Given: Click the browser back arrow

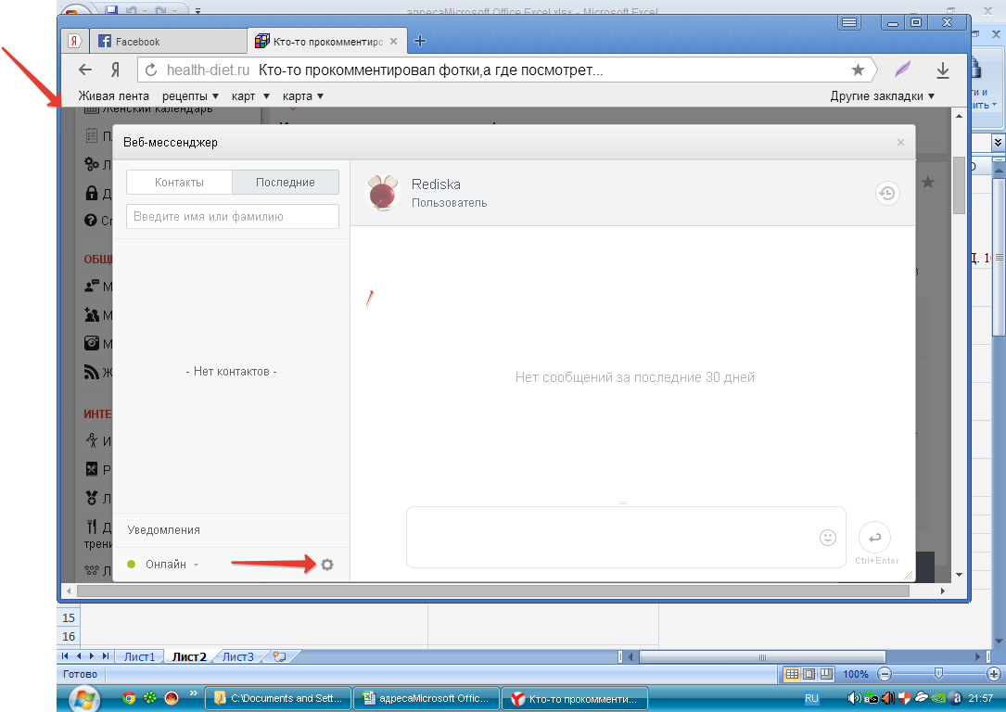Looking at the screenshot, I should (85, 70).
